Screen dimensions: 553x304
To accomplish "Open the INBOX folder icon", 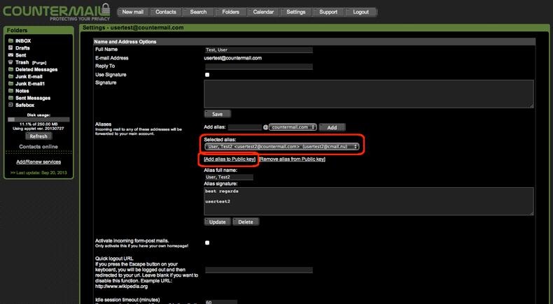I will (x=10, y=41).
